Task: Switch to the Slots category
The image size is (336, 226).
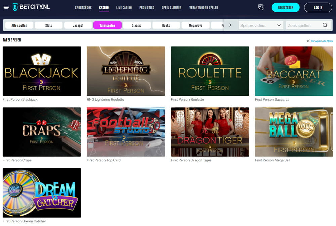Action: pos(49,25)
